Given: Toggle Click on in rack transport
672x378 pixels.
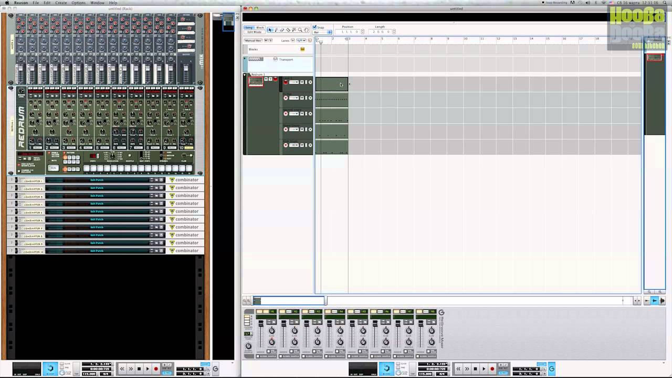Looking at the screenshot, I should (62, 364).
